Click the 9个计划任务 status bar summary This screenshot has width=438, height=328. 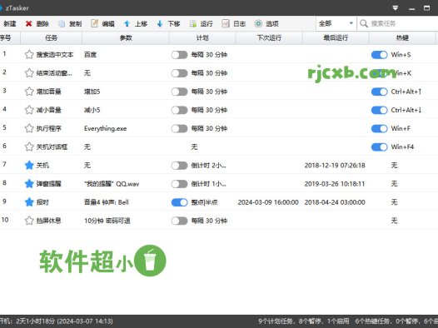(304, 321)
